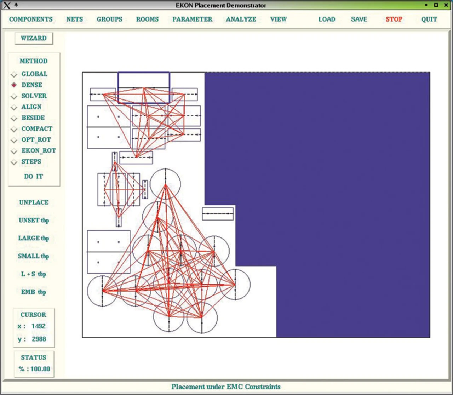Viewport: 453px width, 395px height.
Task: Click the red STOP button
Action: 394,19
